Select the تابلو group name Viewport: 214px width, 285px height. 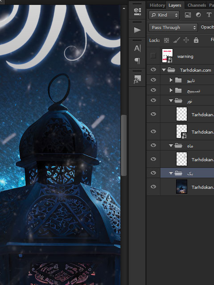191,80
